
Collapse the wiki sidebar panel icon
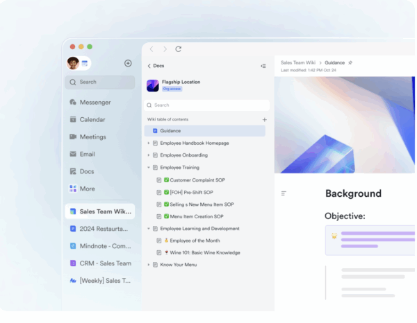[x=263, y=66]
